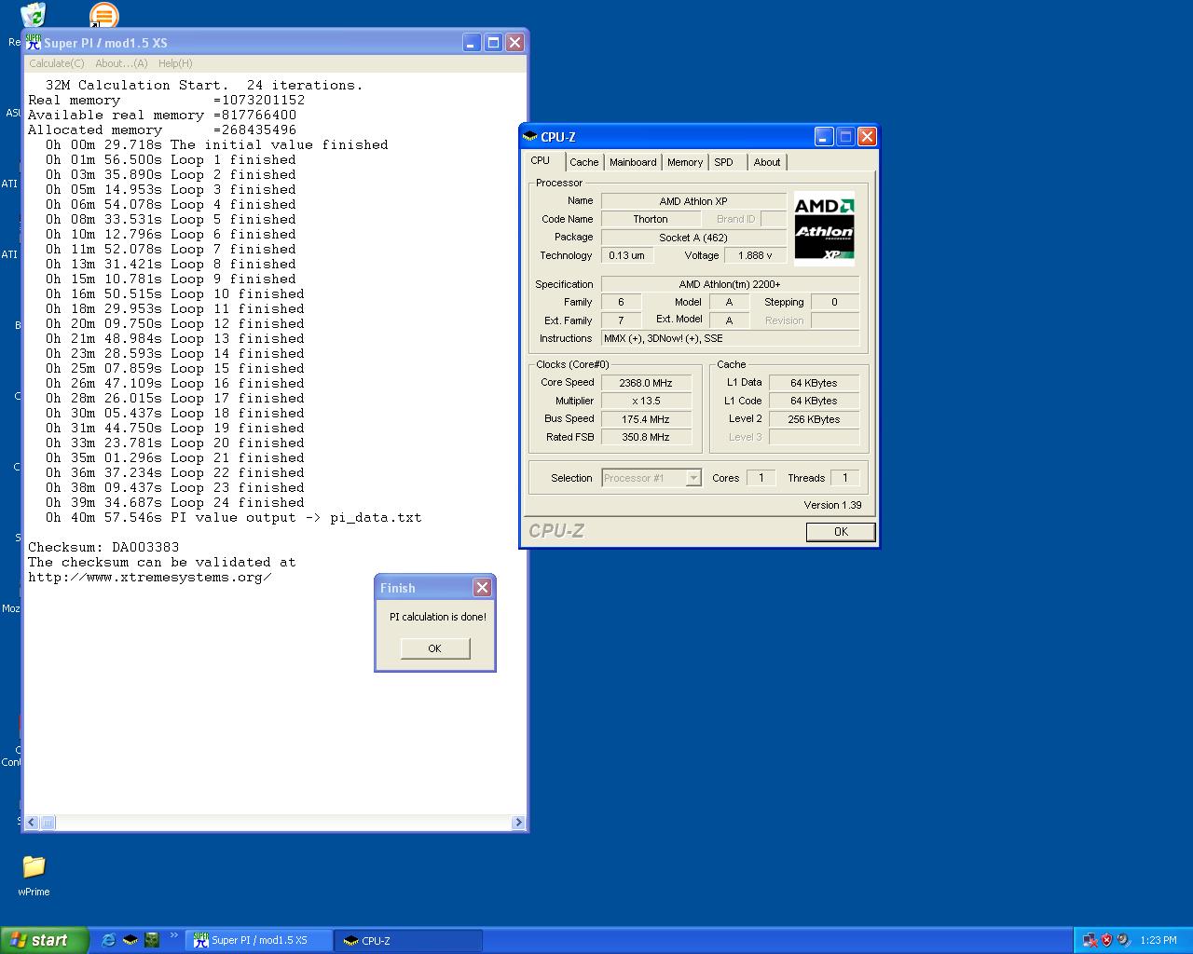The height and width of the screenshot is (954, 1193).
Task: Switch to the About tab in CPU-Z
Action: click(767, 162)
